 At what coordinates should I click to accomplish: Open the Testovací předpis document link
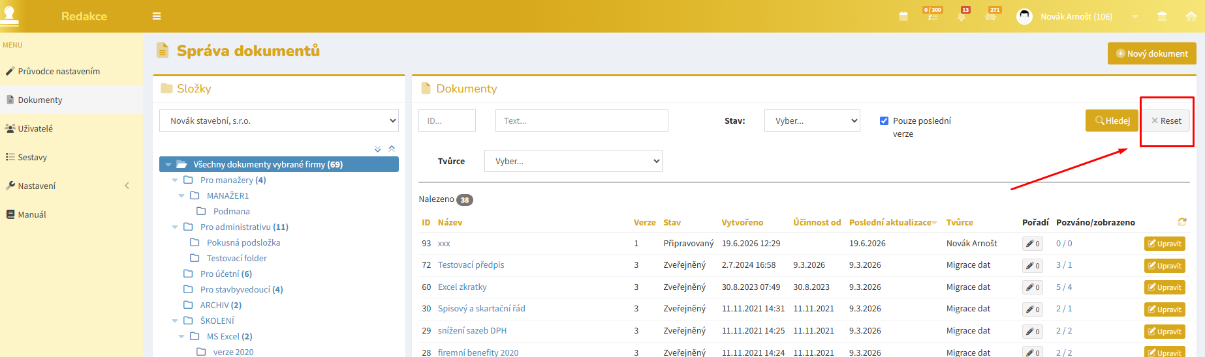pyautogui.click(x=471, y=264)
